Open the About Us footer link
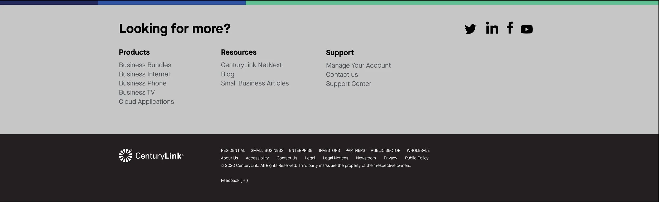 coord(229,158)
